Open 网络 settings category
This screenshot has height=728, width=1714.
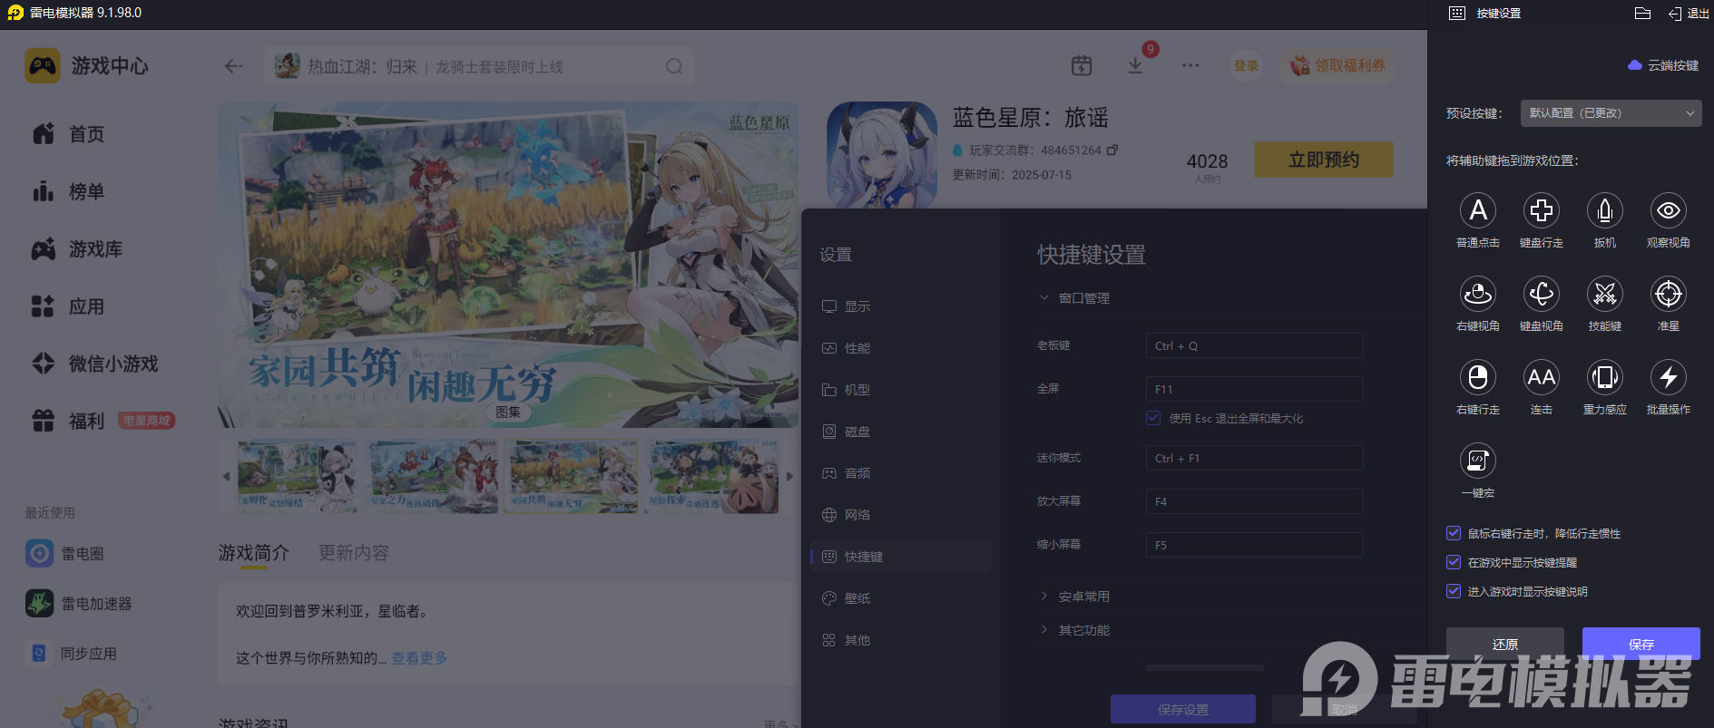coord(900,515)
